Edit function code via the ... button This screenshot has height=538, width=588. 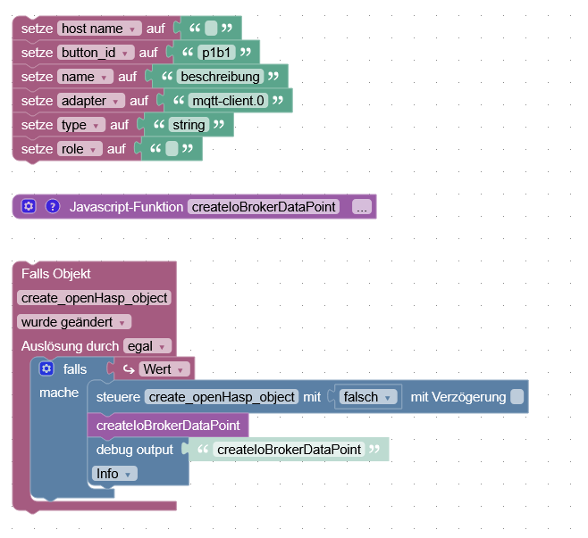tap(362, 207)
